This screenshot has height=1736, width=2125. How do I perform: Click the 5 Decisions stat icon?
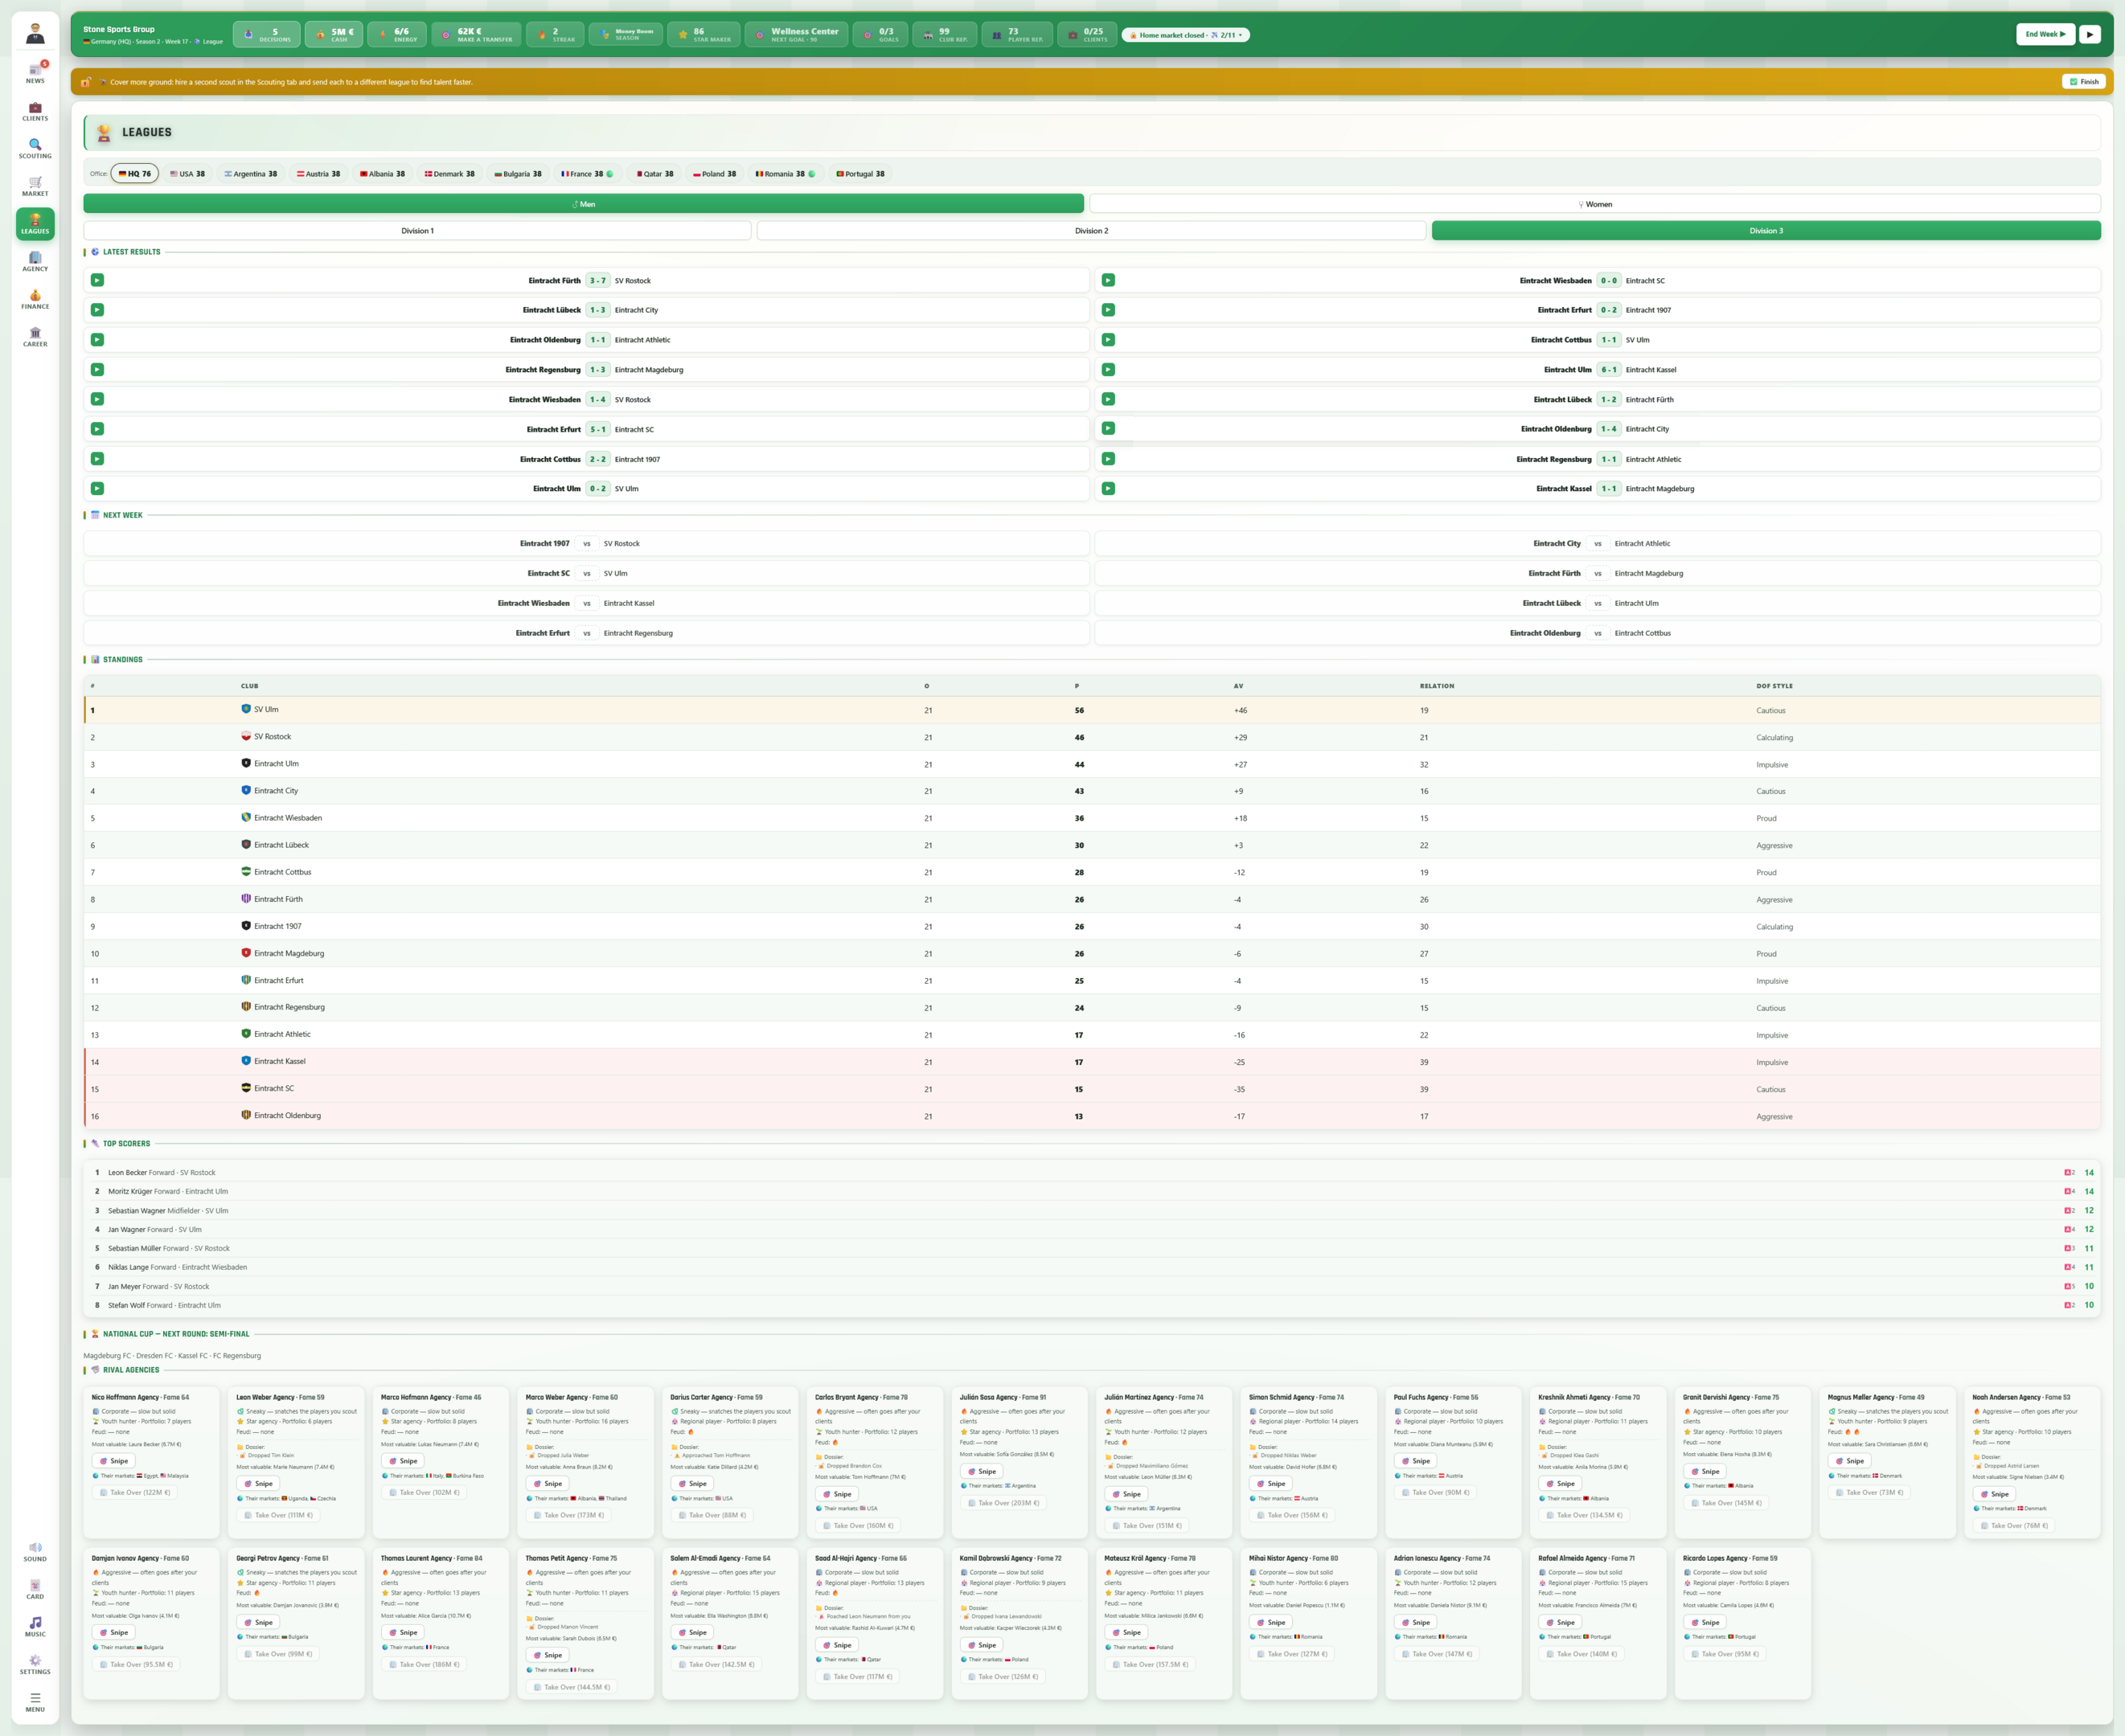point(266,35)
